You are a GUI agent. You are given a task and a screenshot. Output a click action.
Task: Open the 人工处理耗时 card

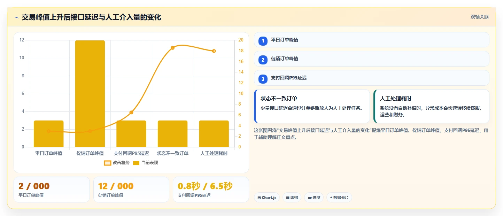click(x=431, y=106)
